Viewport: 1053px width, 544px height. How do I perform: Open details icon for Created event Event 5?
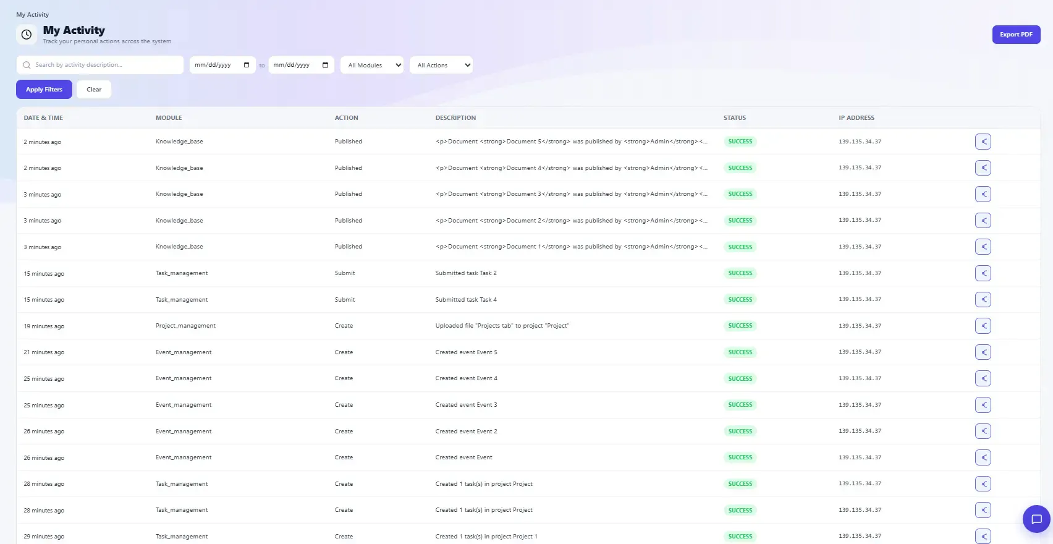(983, 352)
